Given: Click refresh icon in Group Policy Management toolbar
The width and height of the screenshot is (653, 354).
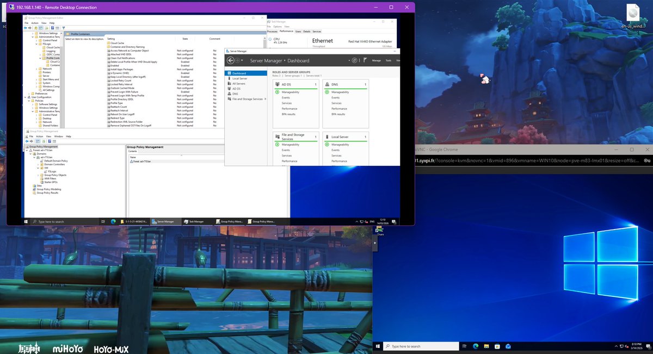Looking at the screenshot, I should click(44, 141).
